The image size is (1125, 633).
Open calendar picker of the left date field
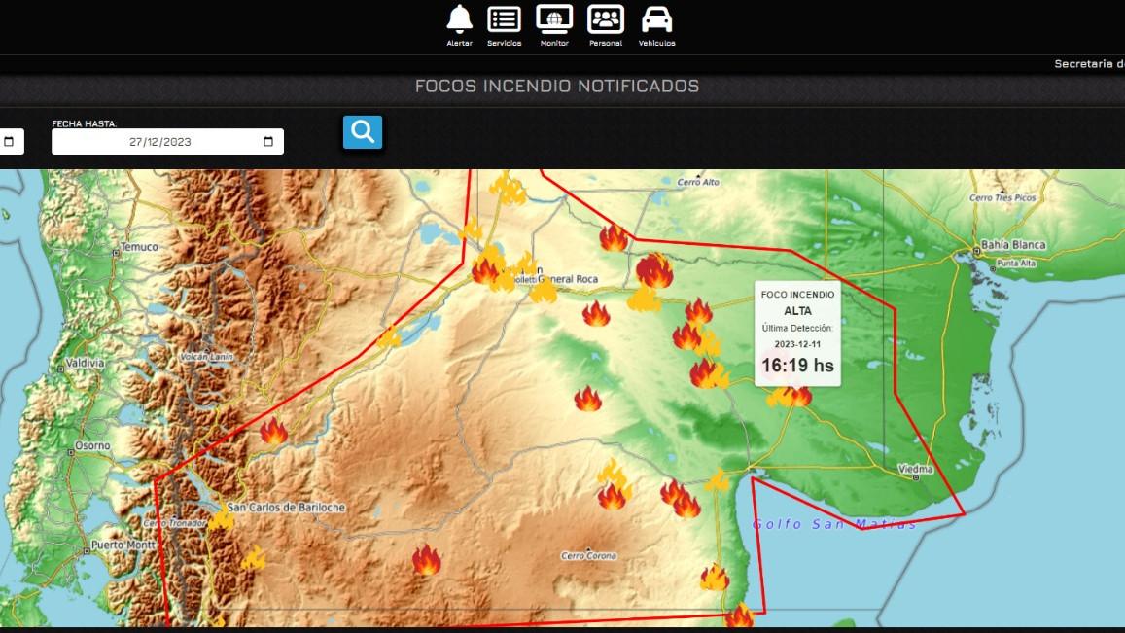(9, 142)
